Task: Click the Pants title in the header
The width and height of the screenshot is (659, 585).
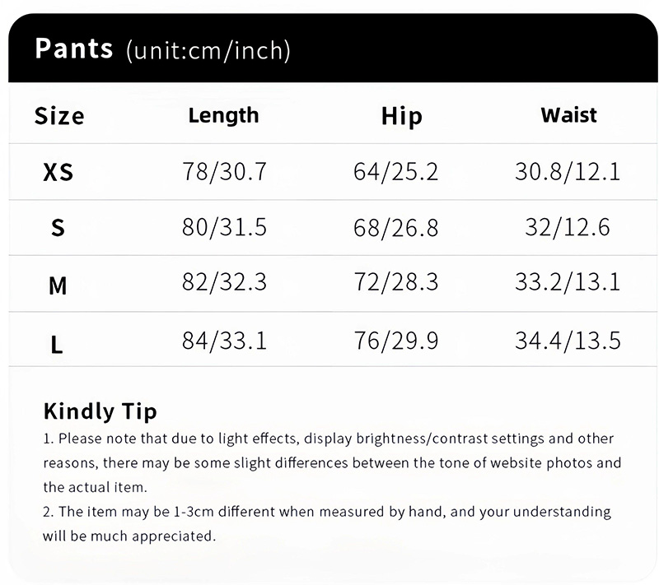Action: pyautogui.click(x=73, y=49)
